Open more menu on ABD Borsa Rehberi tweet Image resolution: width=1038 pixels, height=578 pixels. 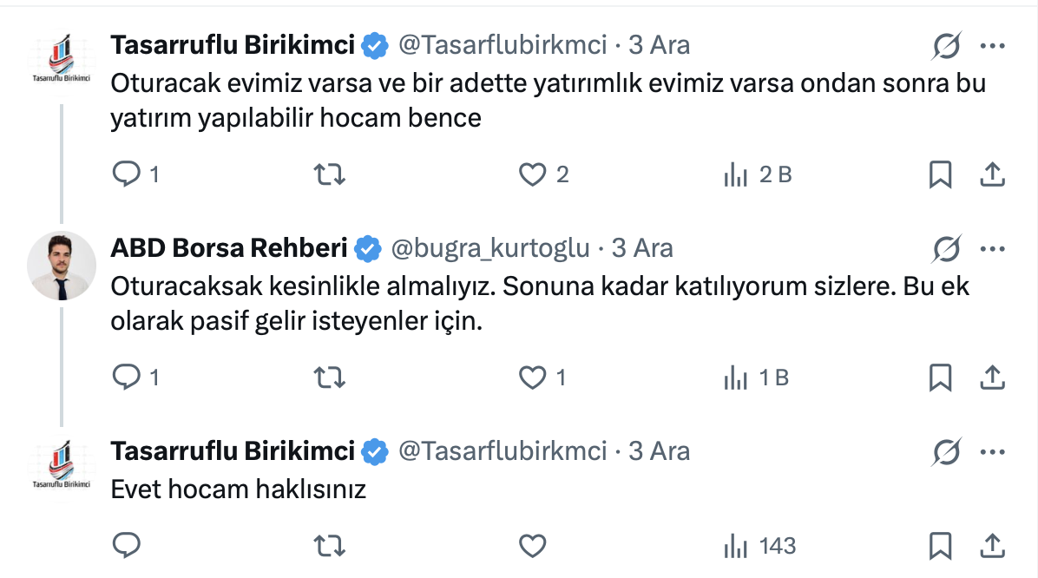[992, 249]
